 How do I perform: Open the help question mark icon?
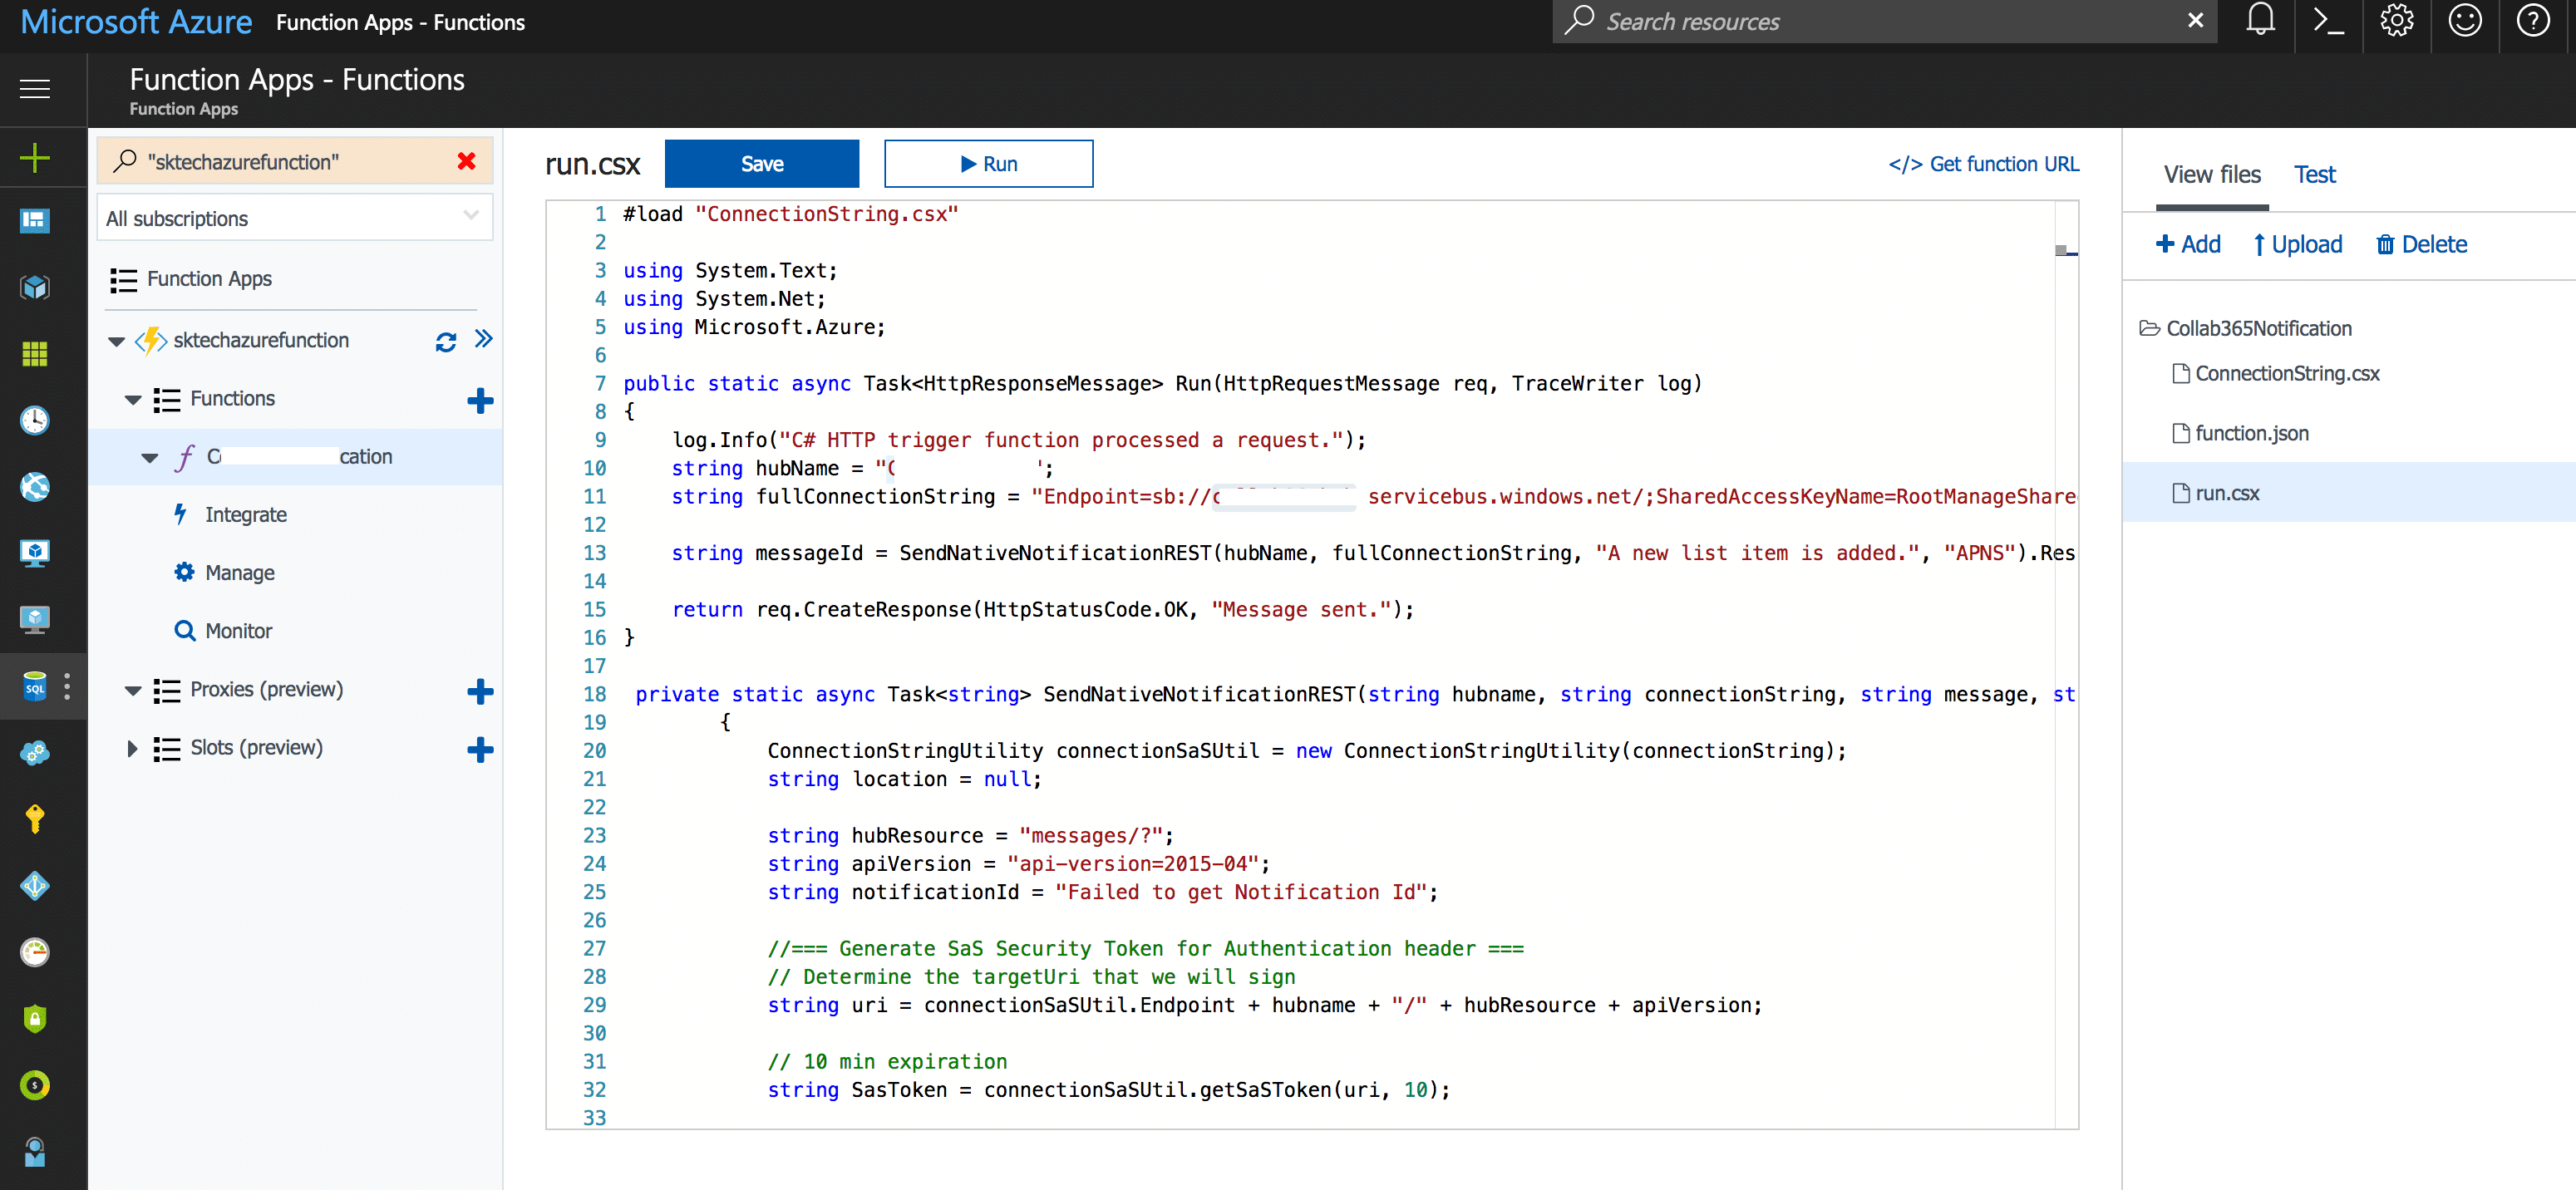(2533, 21)
